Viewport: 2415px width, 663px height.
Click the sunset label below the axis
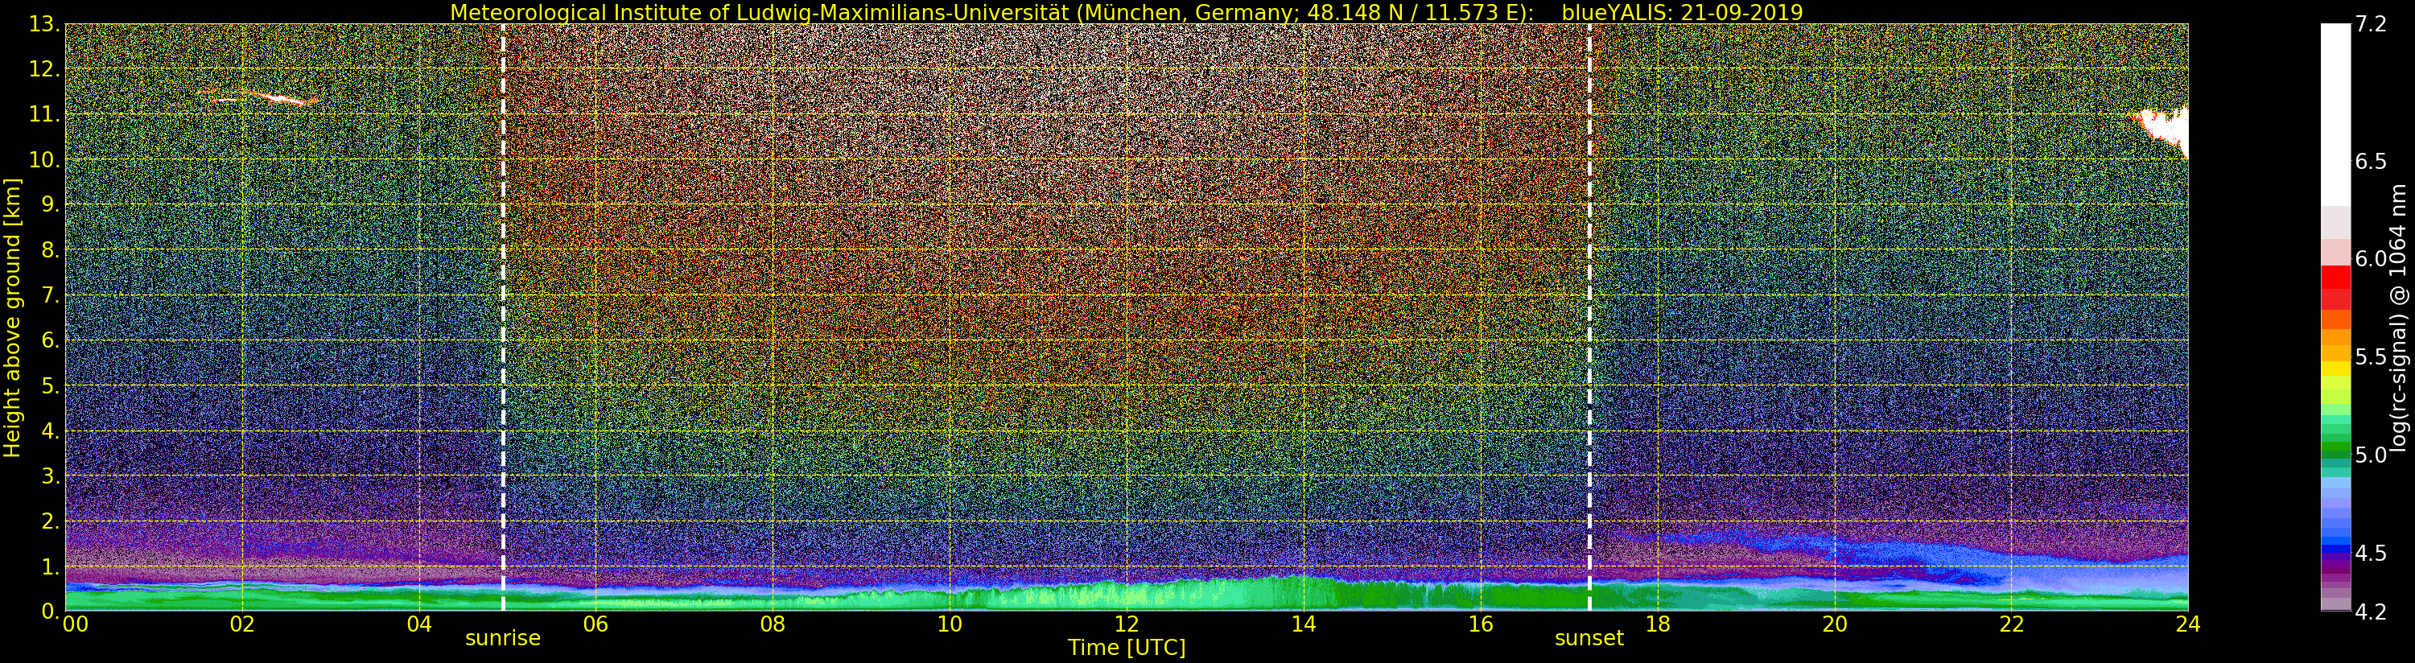[x=1589, y=639]
